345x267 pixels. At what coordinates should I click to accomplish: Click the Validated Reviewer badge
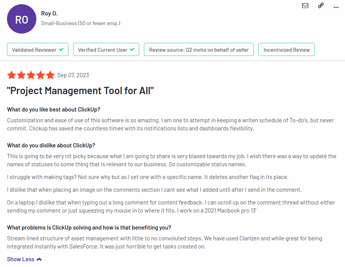click(x=38, y=50)
